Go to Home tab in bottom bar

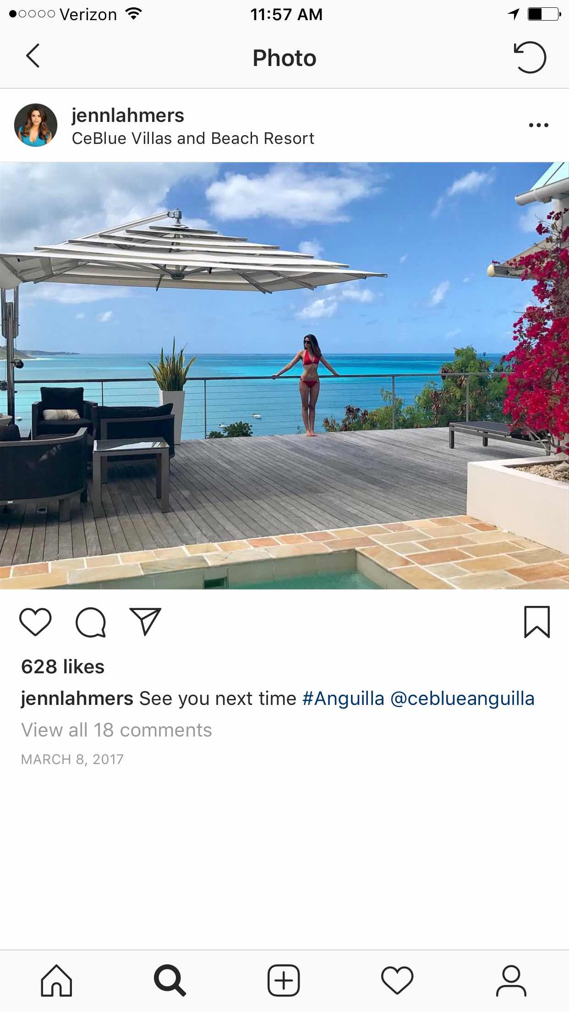[57, 981]
